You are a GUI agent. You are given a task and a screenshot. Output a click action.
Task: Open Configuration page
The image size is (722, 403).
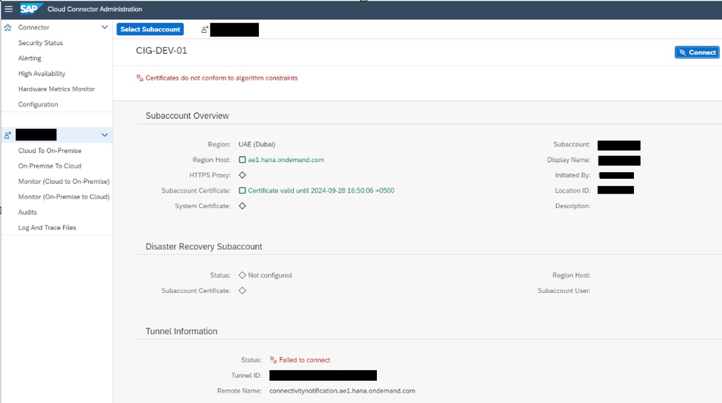click(x=38, y=105)
